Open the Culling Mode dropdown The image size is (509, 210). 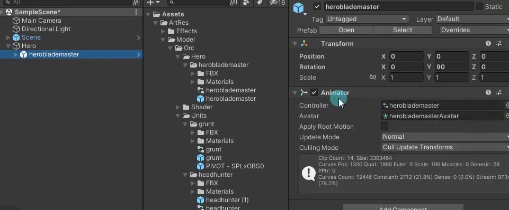pyautogui.click(x=445, y=147)
